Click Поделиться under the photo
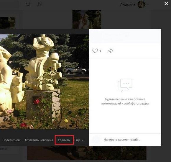The height and width of the screenshot is (162, 171). click(x=11, y=140)
